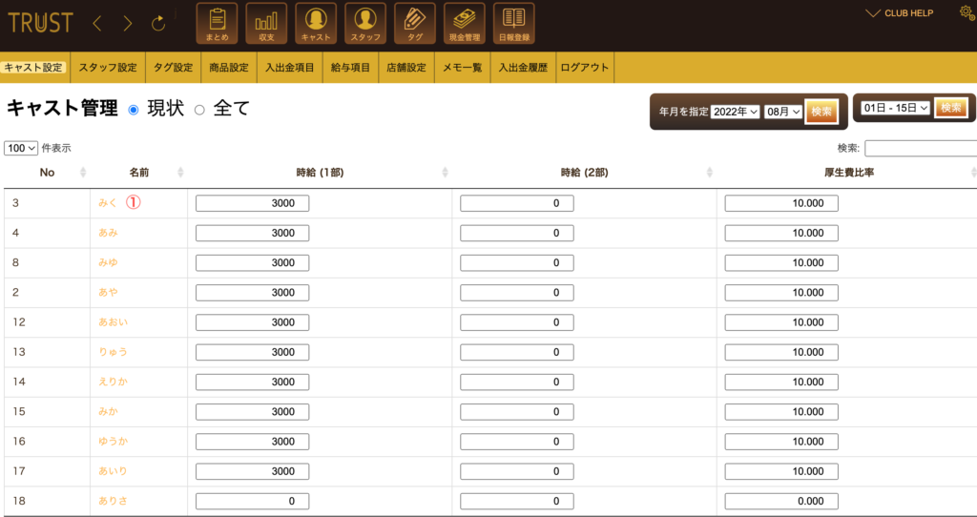Open the 現金管理 cash icon
Viewport: 977px width, 517px height.
(465, 24)
